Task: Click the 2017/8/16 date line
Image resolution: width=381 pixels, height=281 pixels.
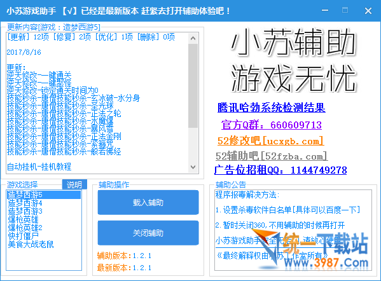Action: tap(24, 52)
